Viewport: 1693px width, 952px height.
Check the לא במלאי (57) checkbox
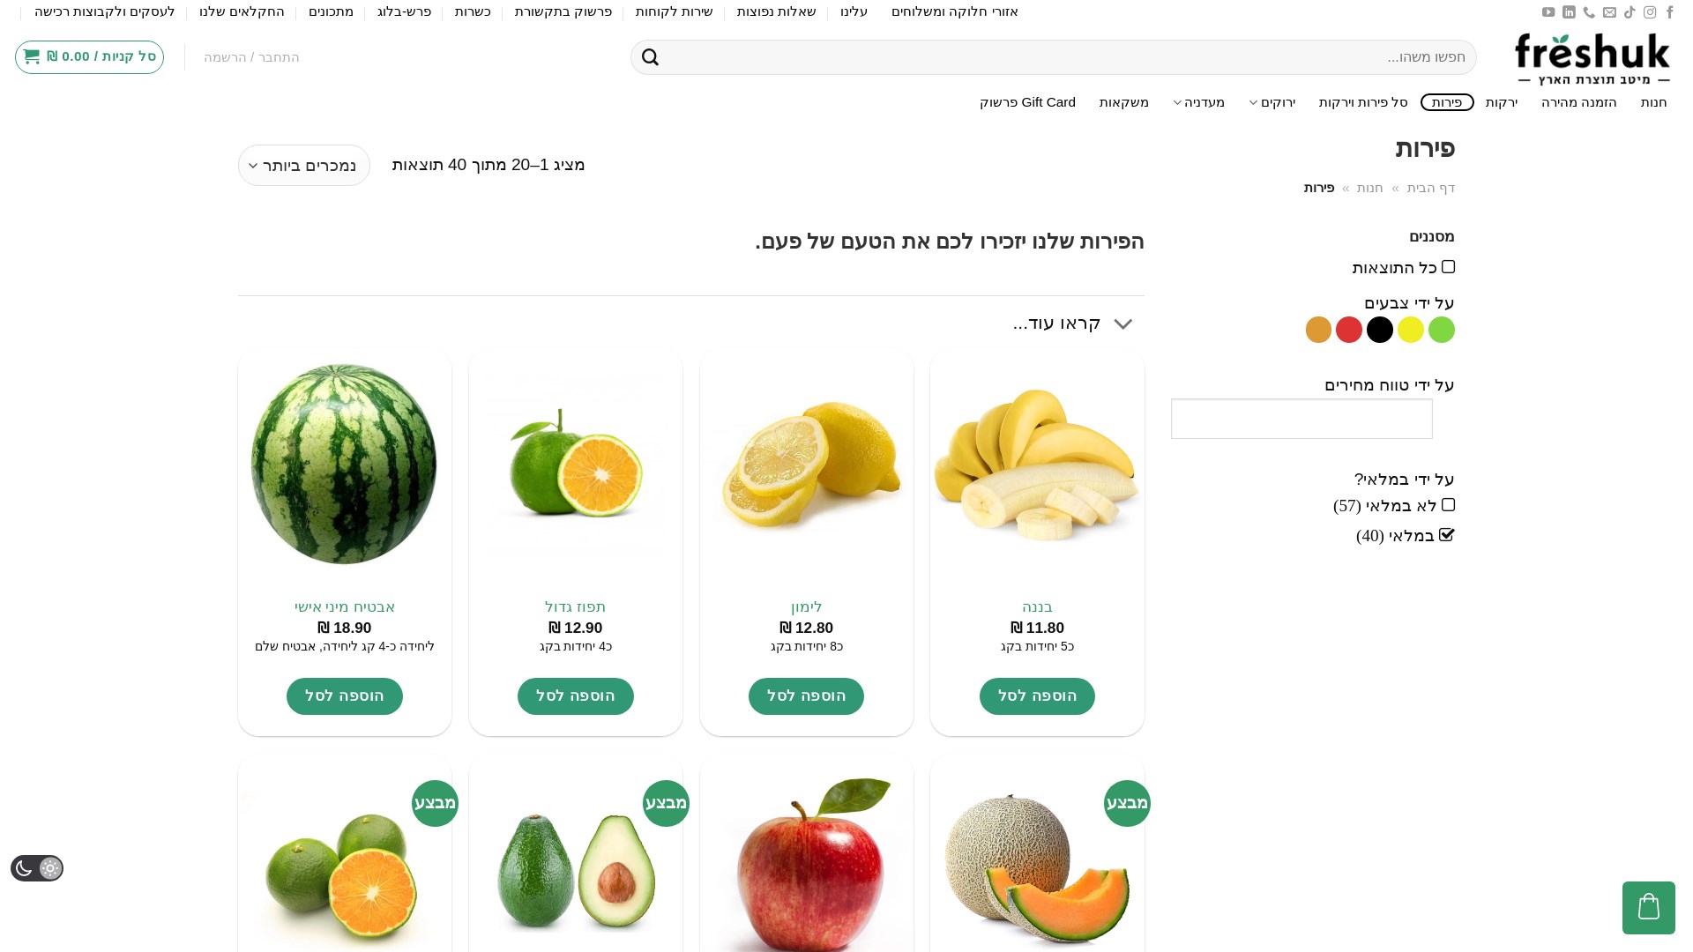click(x=1448, y=504)
